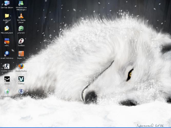
Task: Click the VLC media player cone icon
Action: click(21, 16)
